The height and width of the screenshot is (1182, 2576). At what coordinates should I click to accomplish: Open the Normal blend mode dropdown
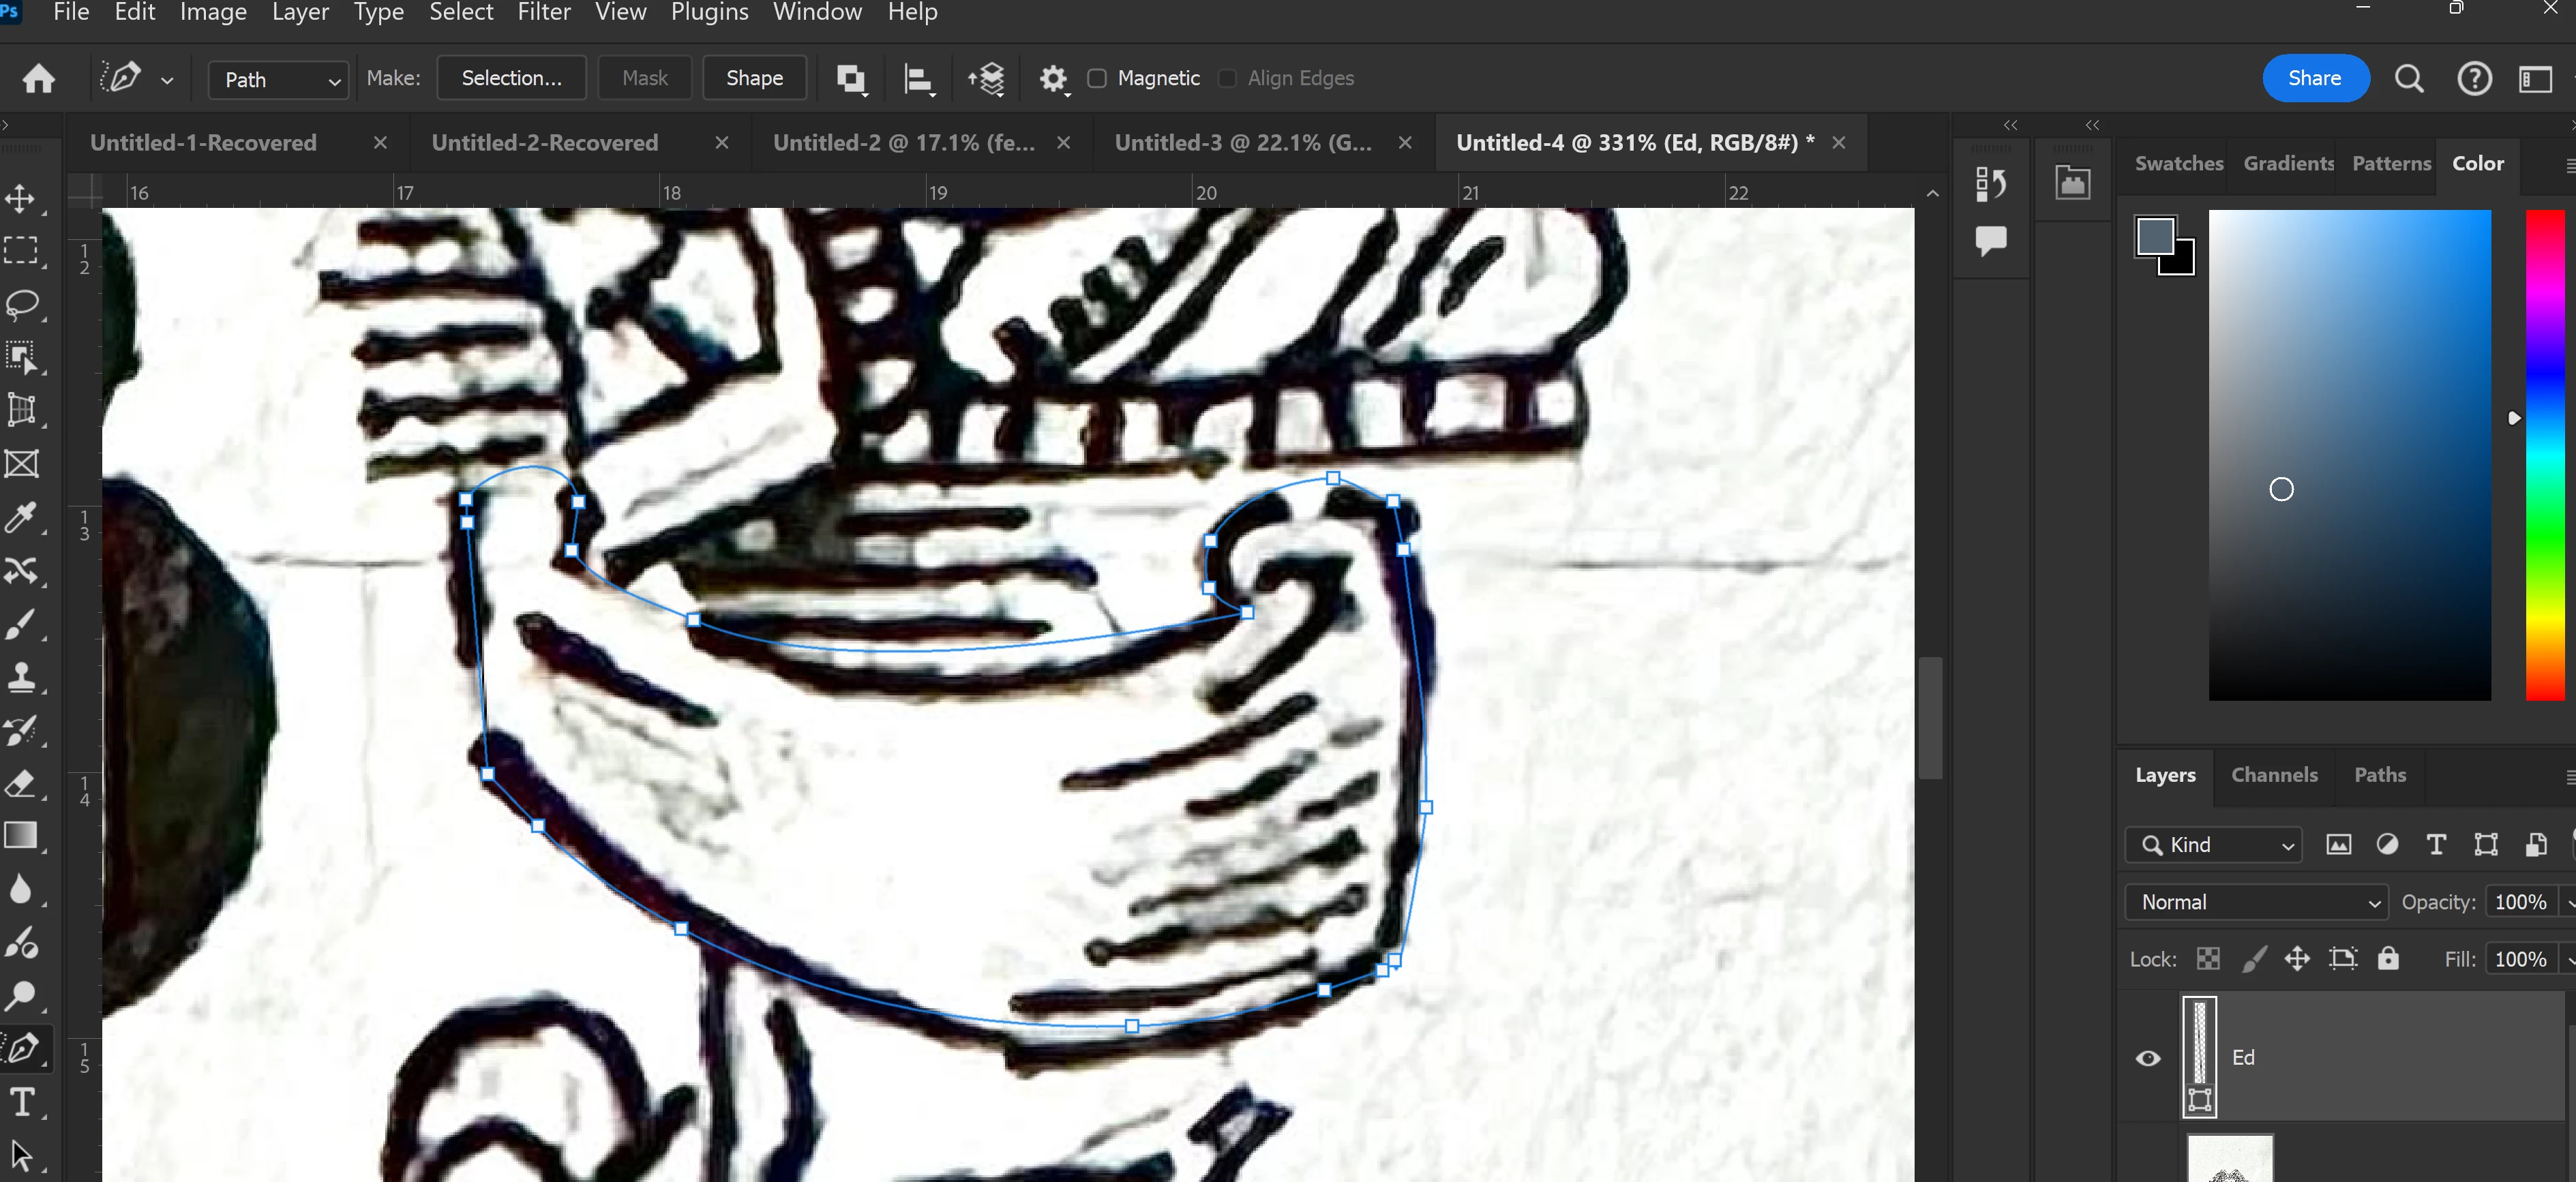tap(2256, 902)
